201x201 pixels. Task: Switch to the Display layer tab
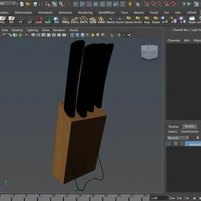[x=174, y=127]
